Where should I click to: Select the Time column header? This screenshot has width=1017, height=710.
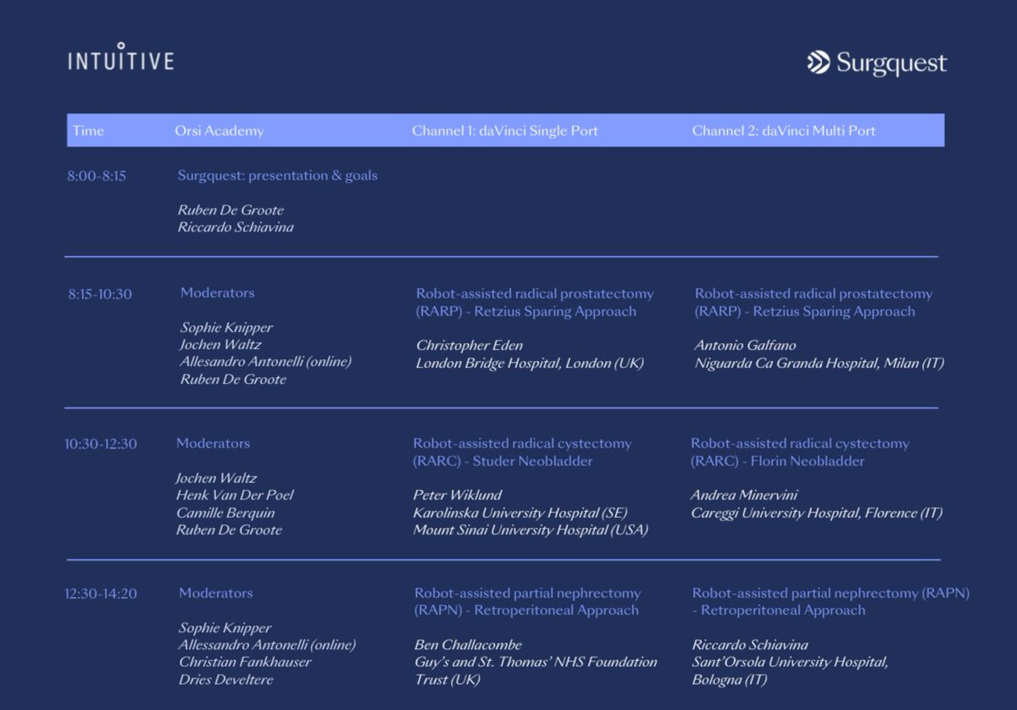(x=88, y=130)
